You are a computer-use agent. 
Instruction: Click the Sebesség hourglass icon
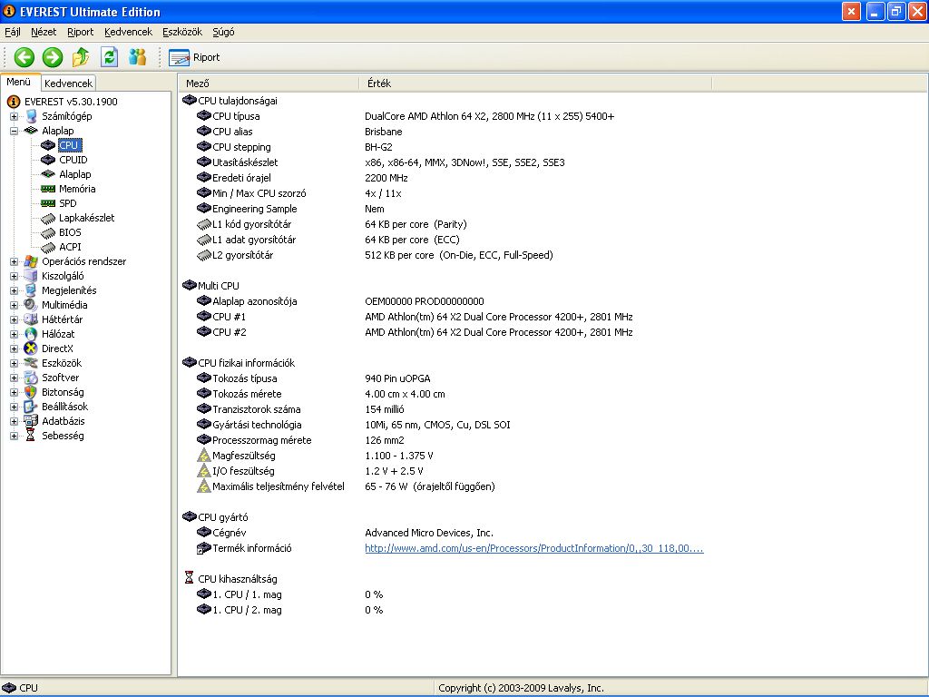point(31,436)
